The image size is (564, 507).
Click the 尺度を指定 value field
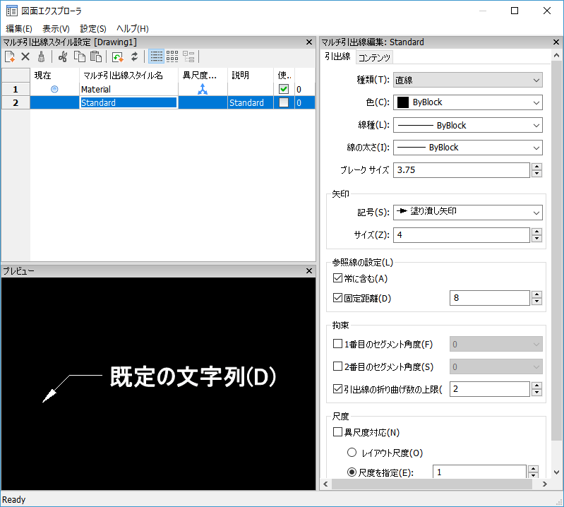[479, 472]
